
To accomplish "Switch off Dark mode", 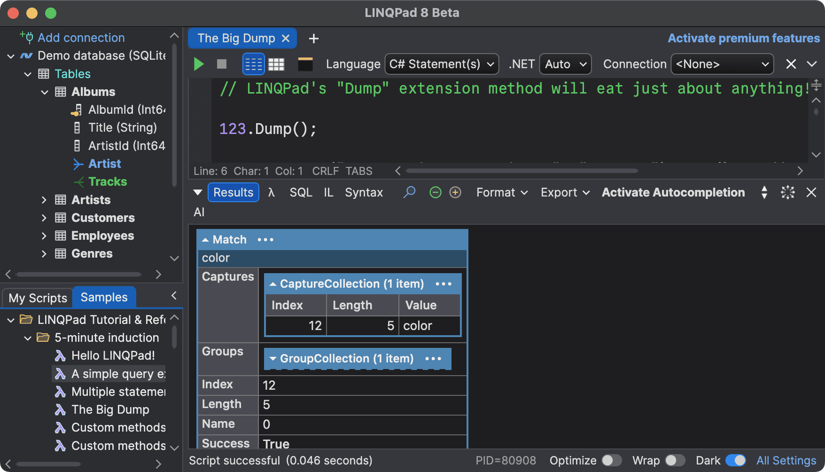I will coord(735,461).
